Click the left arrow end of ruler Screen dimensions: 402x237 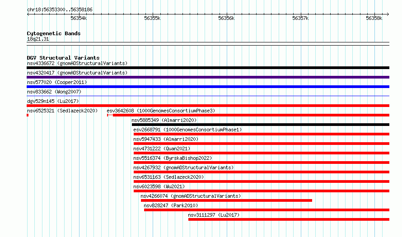coord(28,14)
